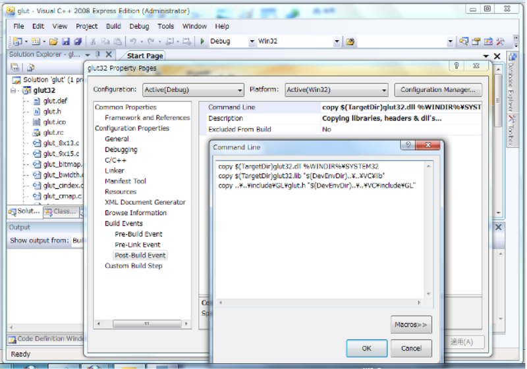Select Linker in Configuration Properties
Screen dimensions: 527x369
115,170
